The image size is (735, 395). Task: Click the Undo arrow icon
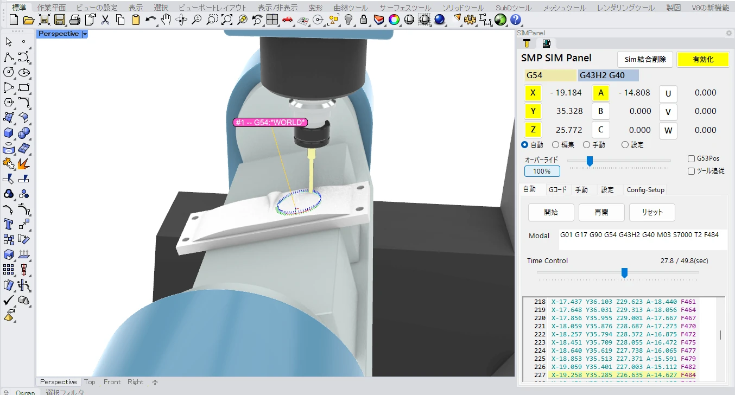151,20
